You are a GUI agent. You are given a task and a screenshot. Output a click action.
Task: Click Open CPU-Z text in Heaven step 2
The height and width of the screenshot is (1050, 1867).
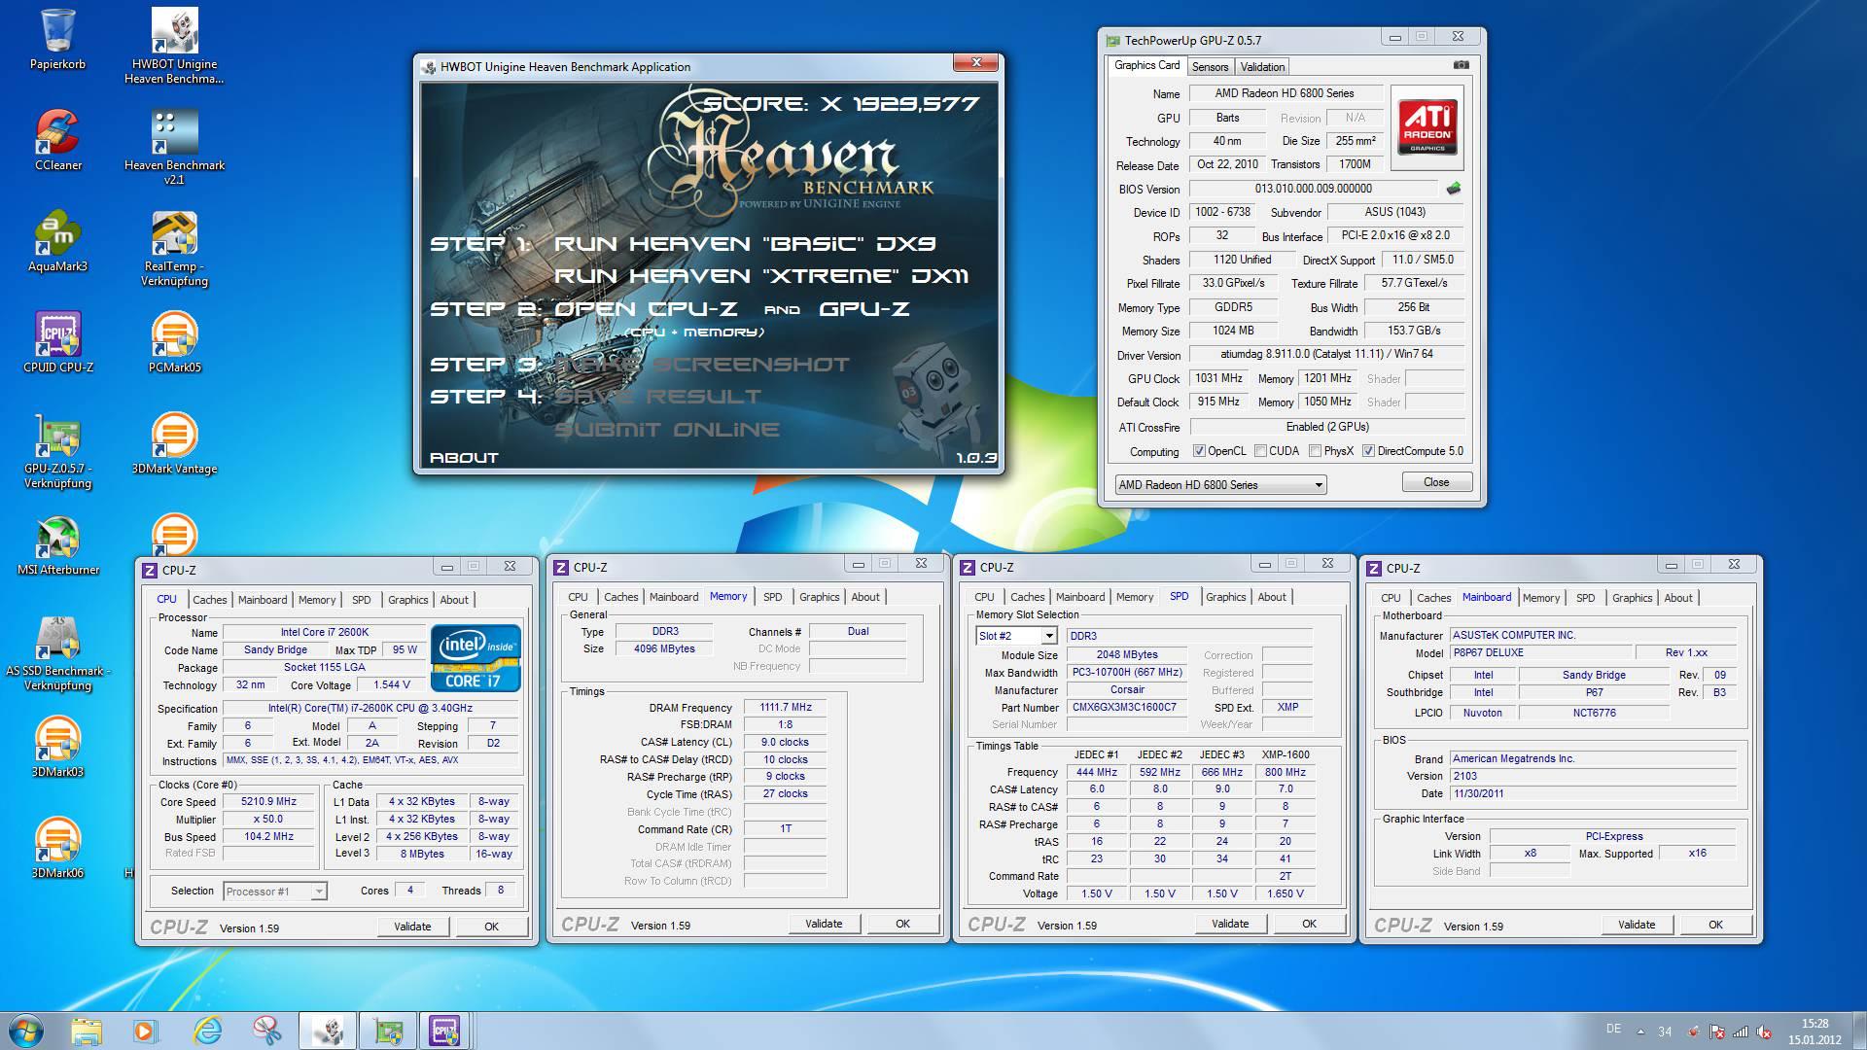pyautogui.click(x=646, y=308)
